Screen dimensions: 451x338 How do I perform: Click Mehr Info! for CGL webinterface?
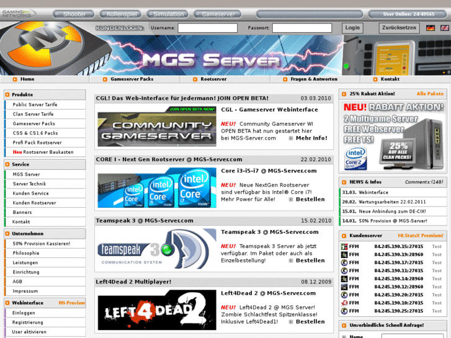(x=311, y=138)
